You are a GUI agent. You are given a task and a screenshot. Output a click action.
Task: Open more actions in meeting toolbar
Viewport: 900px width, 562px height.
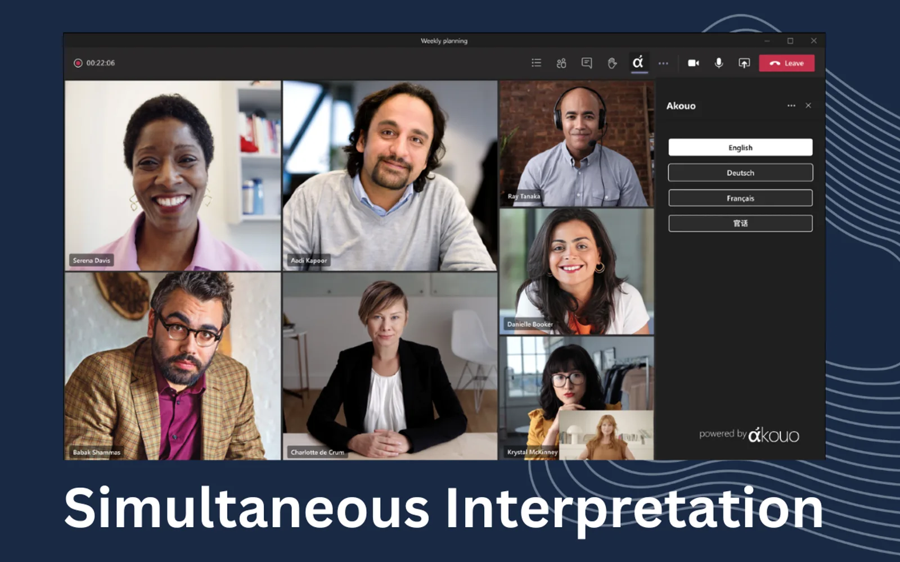[x=663, y=64]
